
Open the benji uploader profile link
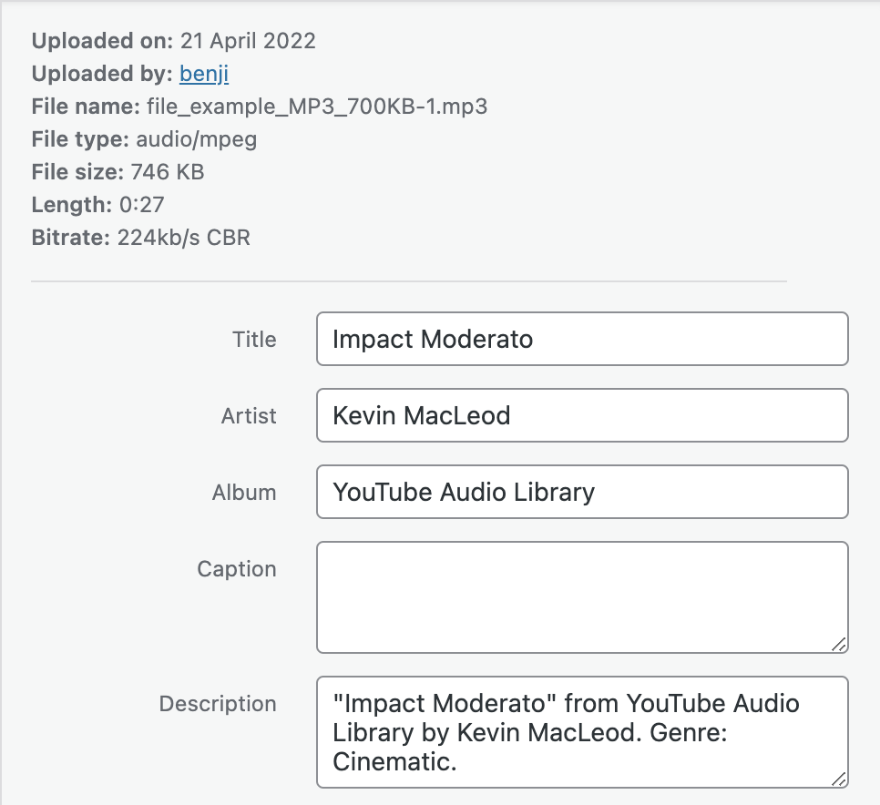point(204,74)
